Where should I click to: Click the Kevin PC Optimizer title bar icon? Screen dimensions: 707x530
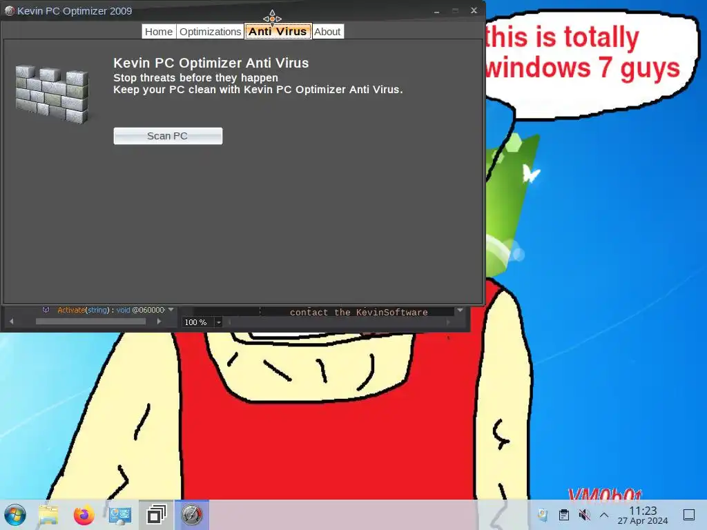[9, 11]
